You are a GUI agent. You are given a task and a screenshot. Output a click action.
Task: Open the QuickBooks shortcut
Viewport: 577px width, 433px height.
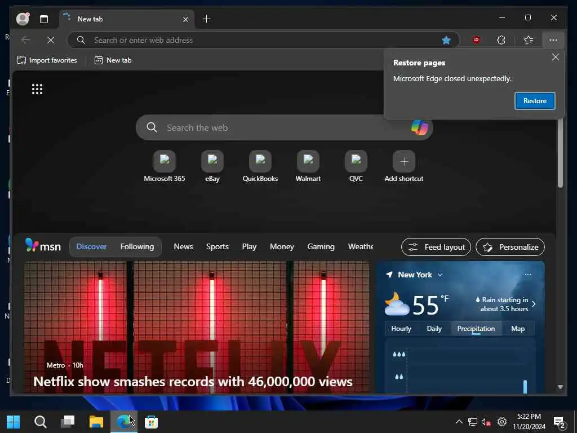pos(260,167)
